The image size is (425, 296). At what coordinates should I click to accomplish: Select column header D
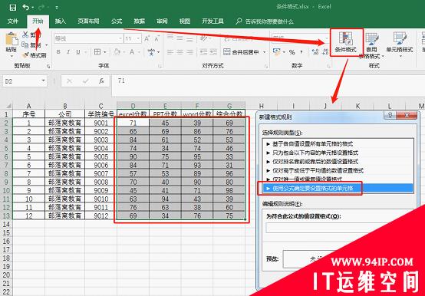pos(133,106)
